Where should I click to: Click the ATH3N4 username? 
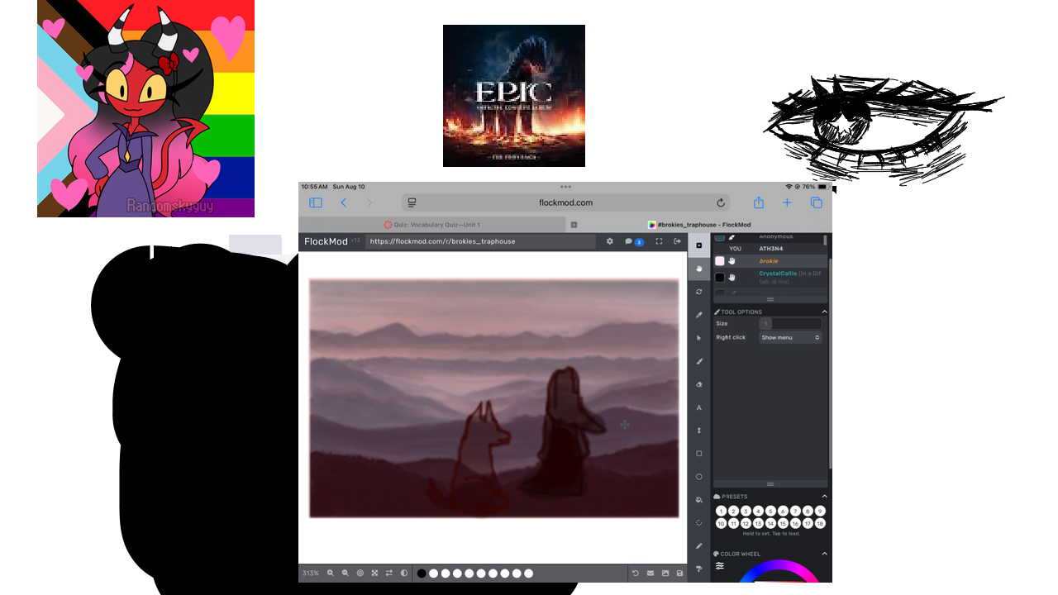770,249
